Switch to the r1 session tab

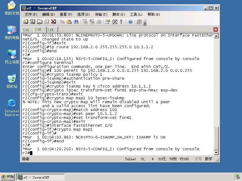point(28,30)
